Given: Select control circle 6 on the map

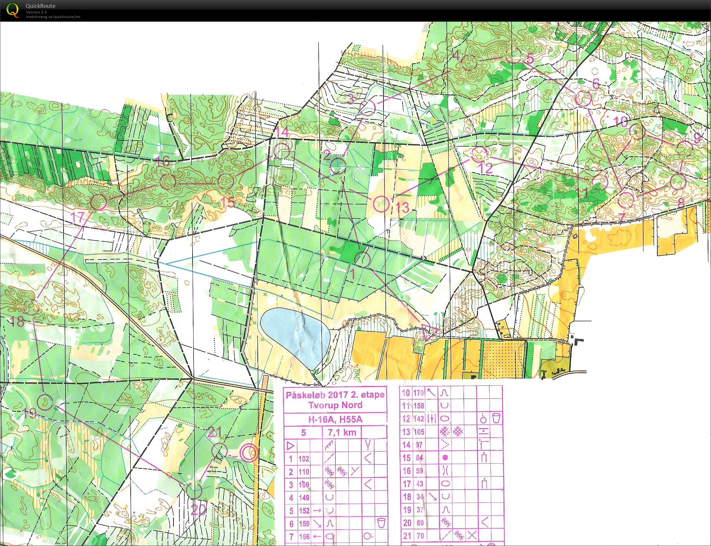Looking at the screenshot, I should 583,98.
